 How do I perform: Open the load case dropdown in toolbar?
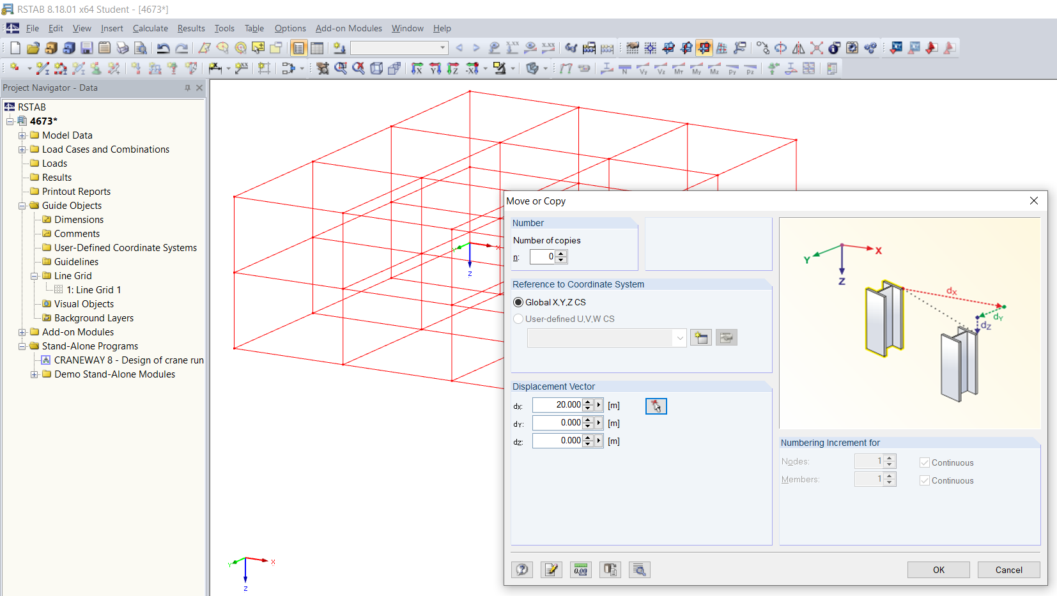(x=442, y=48)
